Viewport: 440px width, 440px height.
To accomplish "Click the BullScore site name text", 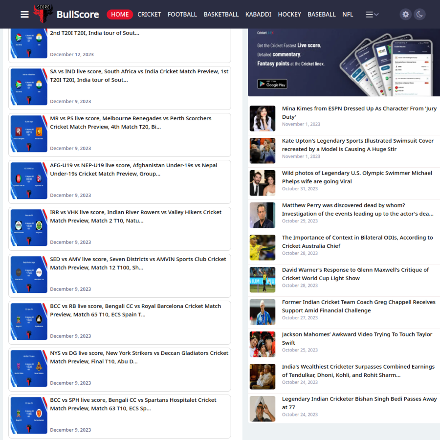I will tap(78, 15).
